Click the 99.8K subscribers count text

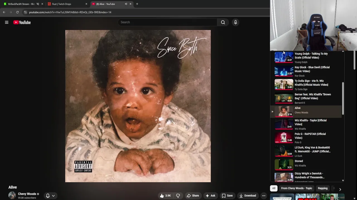point(27,198)
